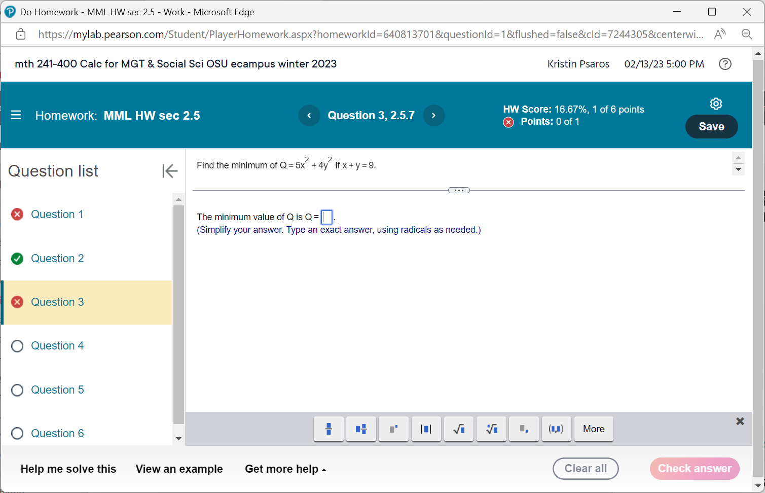765x493 pixels.
Task: Insert a square root symbol
Action: click(459, 429)
